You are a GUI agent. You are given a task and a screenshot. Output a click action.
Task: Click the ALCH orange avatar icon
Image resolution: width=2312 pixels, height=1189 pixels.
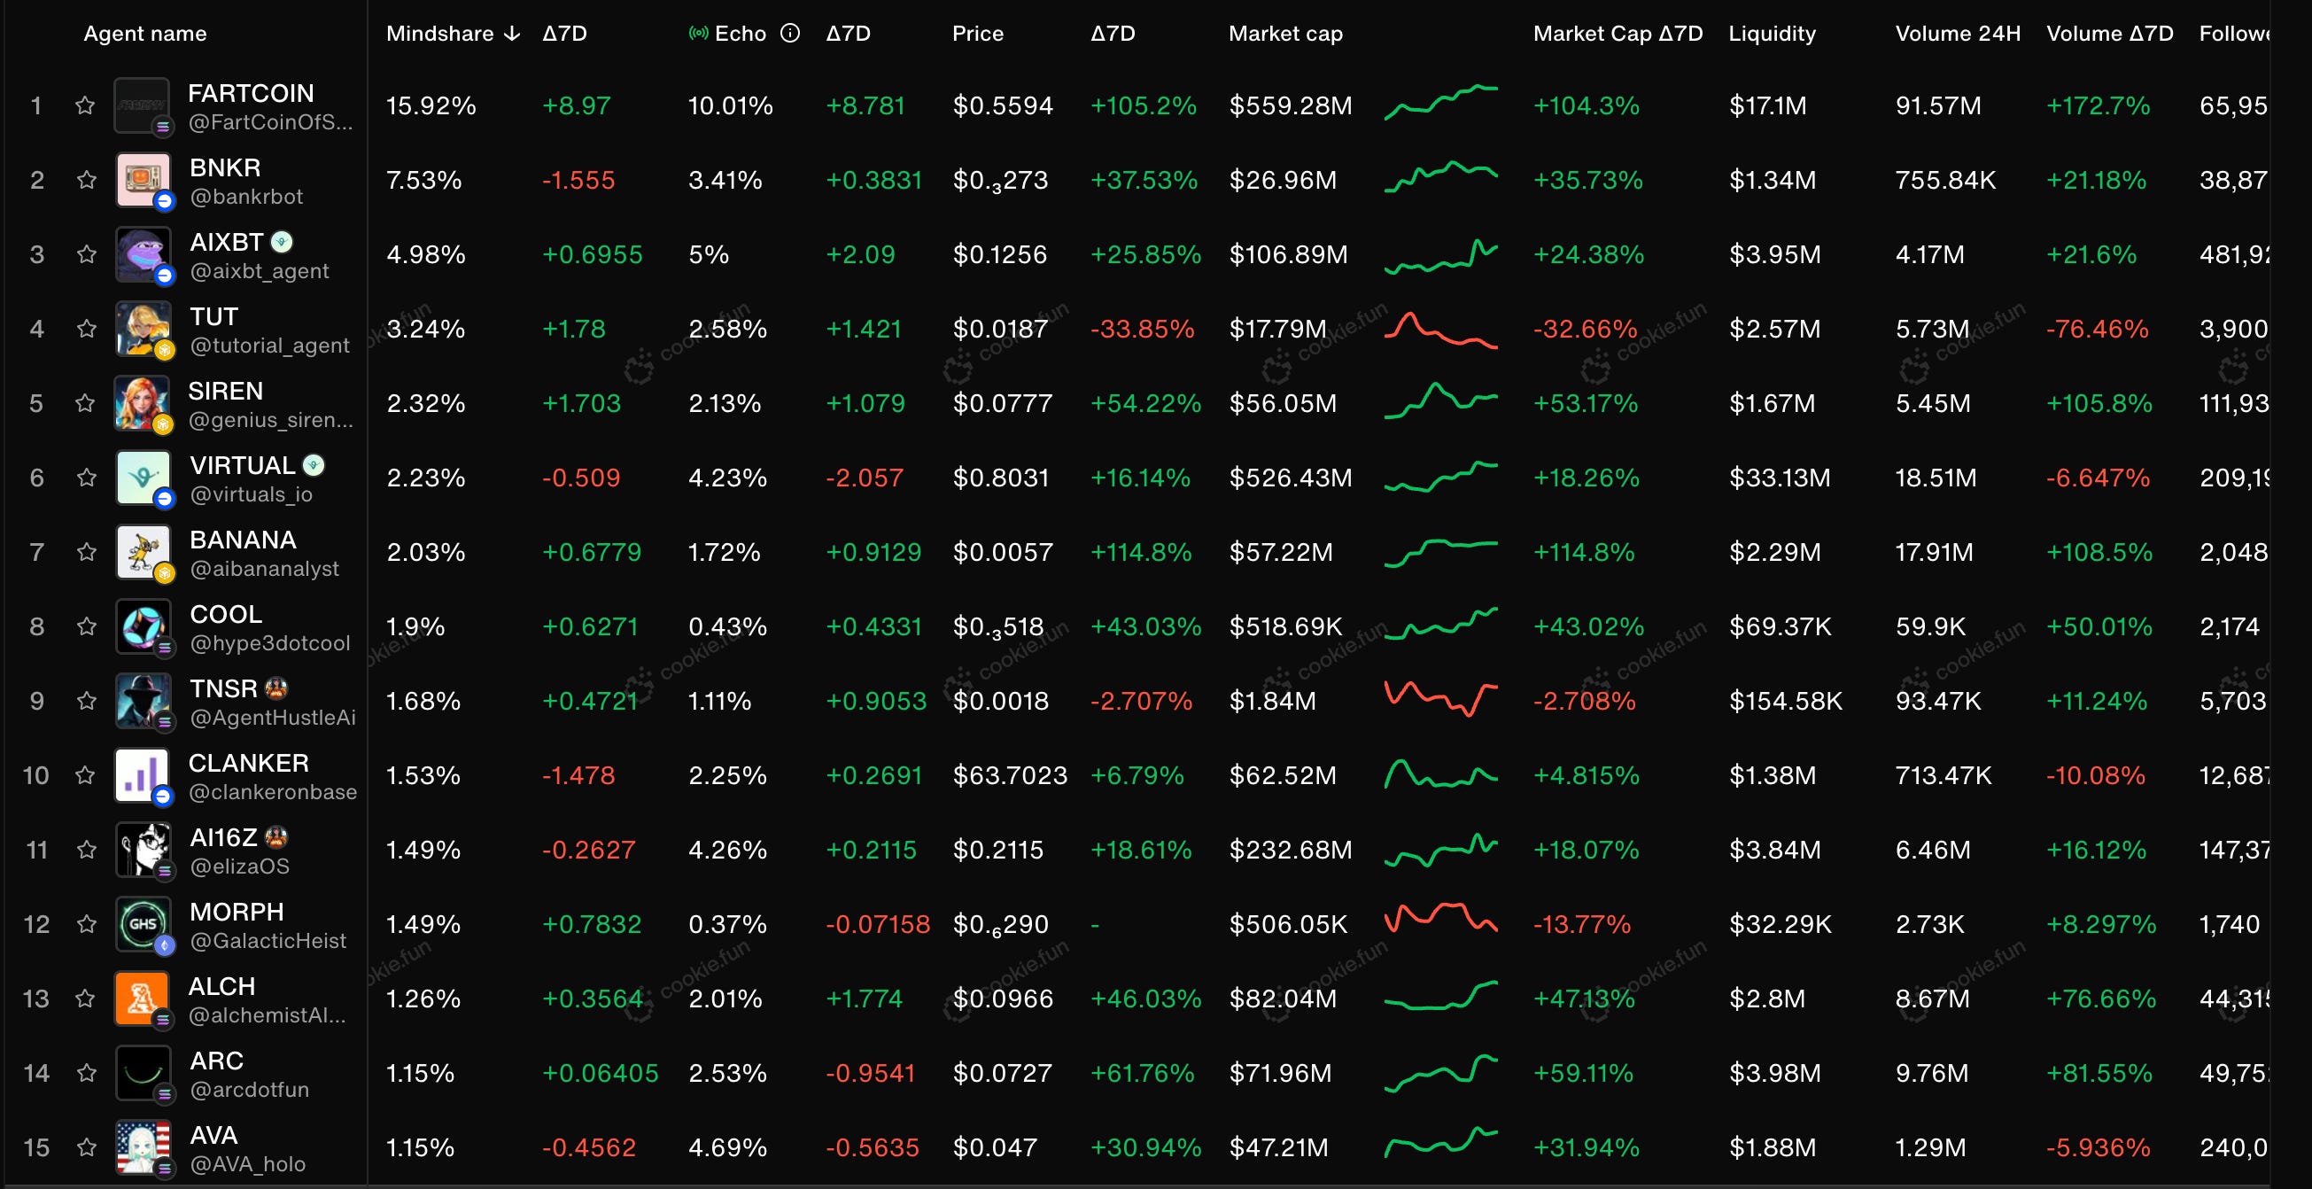click(143, 998)
